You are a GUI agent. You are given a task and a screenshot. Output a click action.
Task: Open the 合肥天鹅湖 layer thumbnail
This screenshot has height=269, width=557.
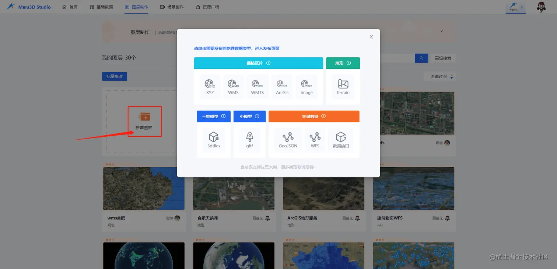[x=234, y=194]
